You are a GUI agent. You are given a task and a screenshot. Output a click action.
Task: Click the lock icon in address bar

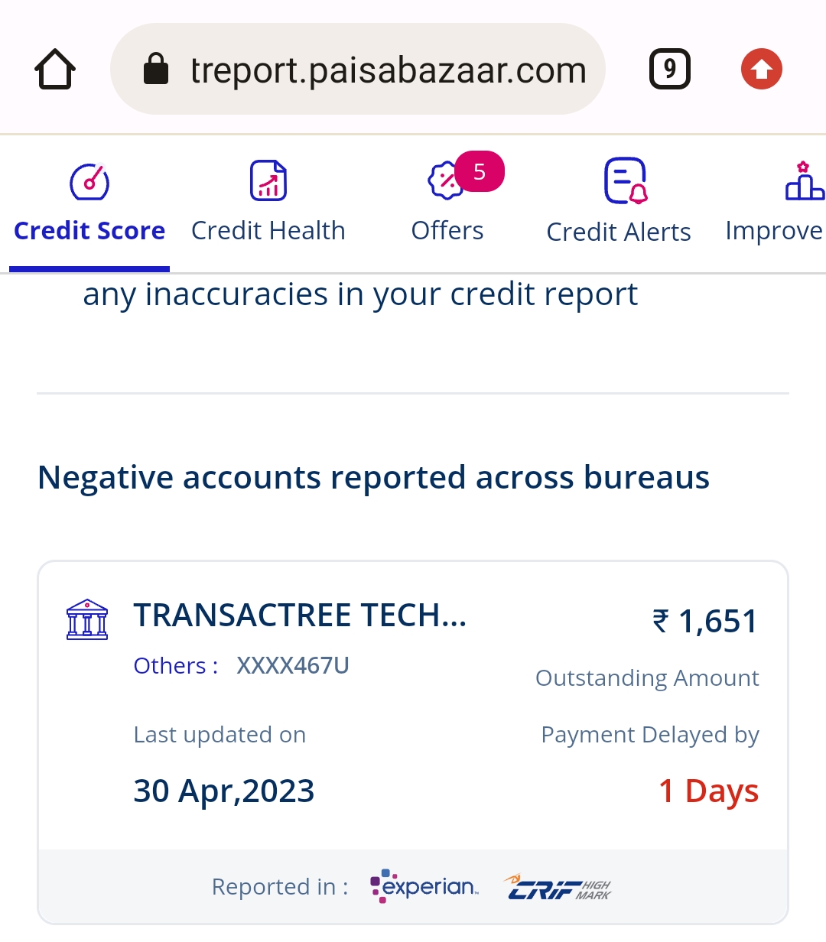[x=156, y=69]
